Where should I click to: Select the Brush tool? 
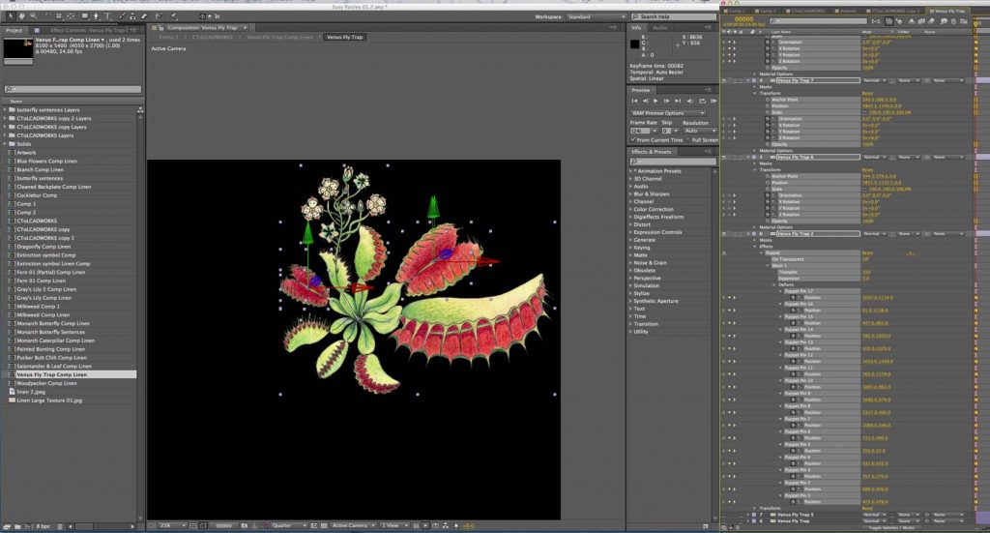pos(123,15)
